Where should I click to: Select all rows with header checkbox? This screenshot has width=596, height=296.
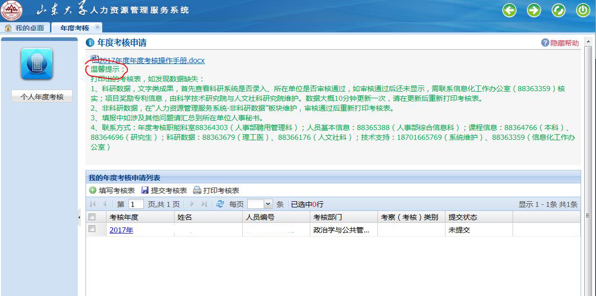pyautogui.click(x=92, y=217)
